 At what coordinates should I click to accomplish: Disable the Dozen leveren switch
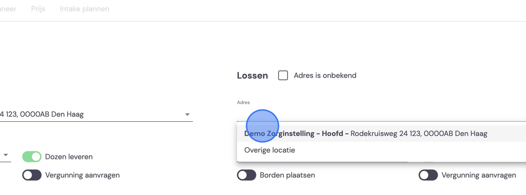click(x=32, y=157)
